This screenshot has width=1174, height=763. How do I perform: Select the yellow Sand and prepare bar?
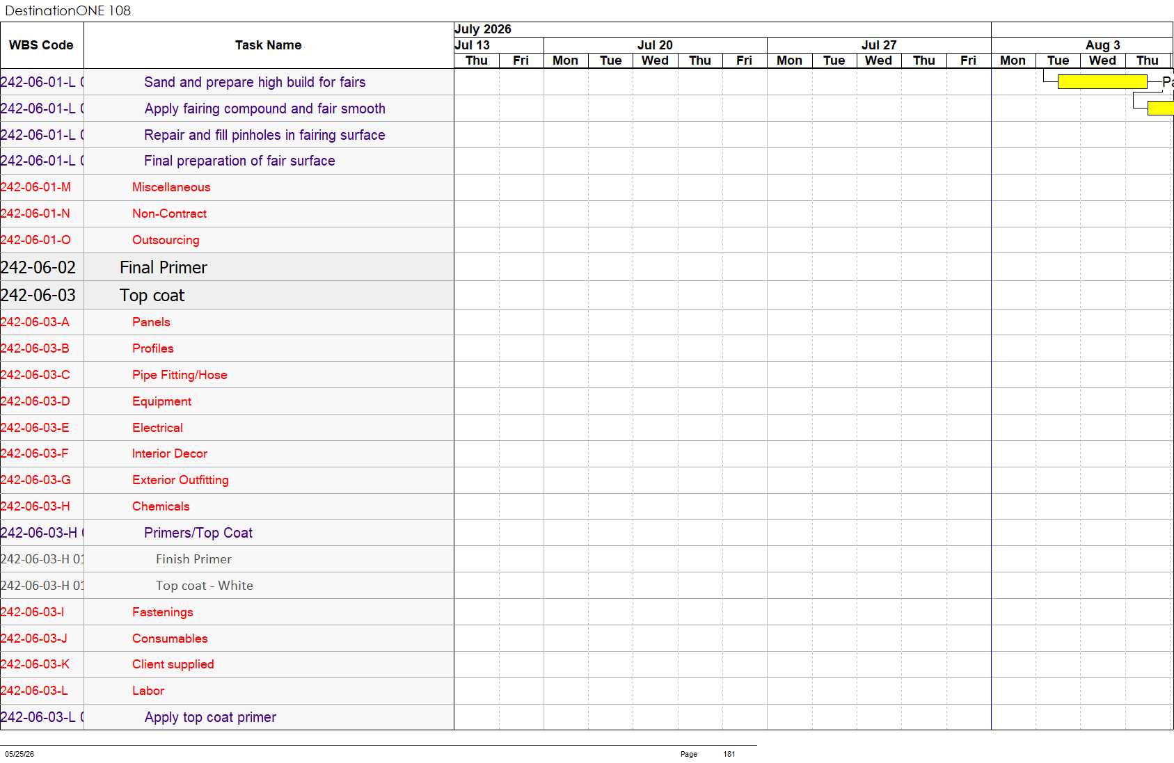pos(1102,82)
